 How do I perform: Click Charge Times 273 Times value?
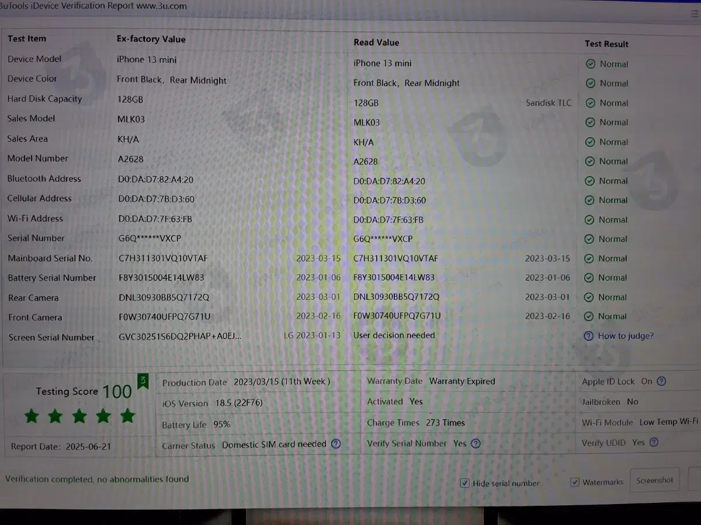coord(445,423)
